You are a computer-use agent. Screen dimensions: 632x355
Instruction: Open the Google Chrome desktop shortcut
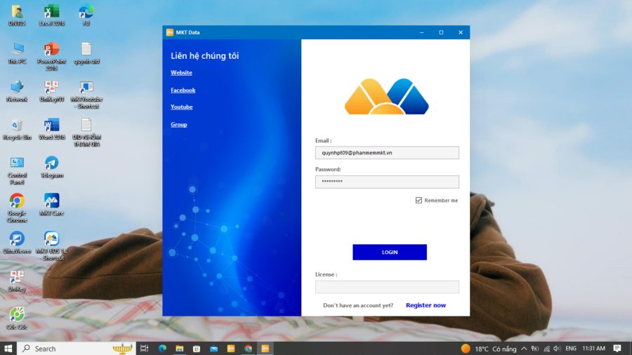click(16, 201)
